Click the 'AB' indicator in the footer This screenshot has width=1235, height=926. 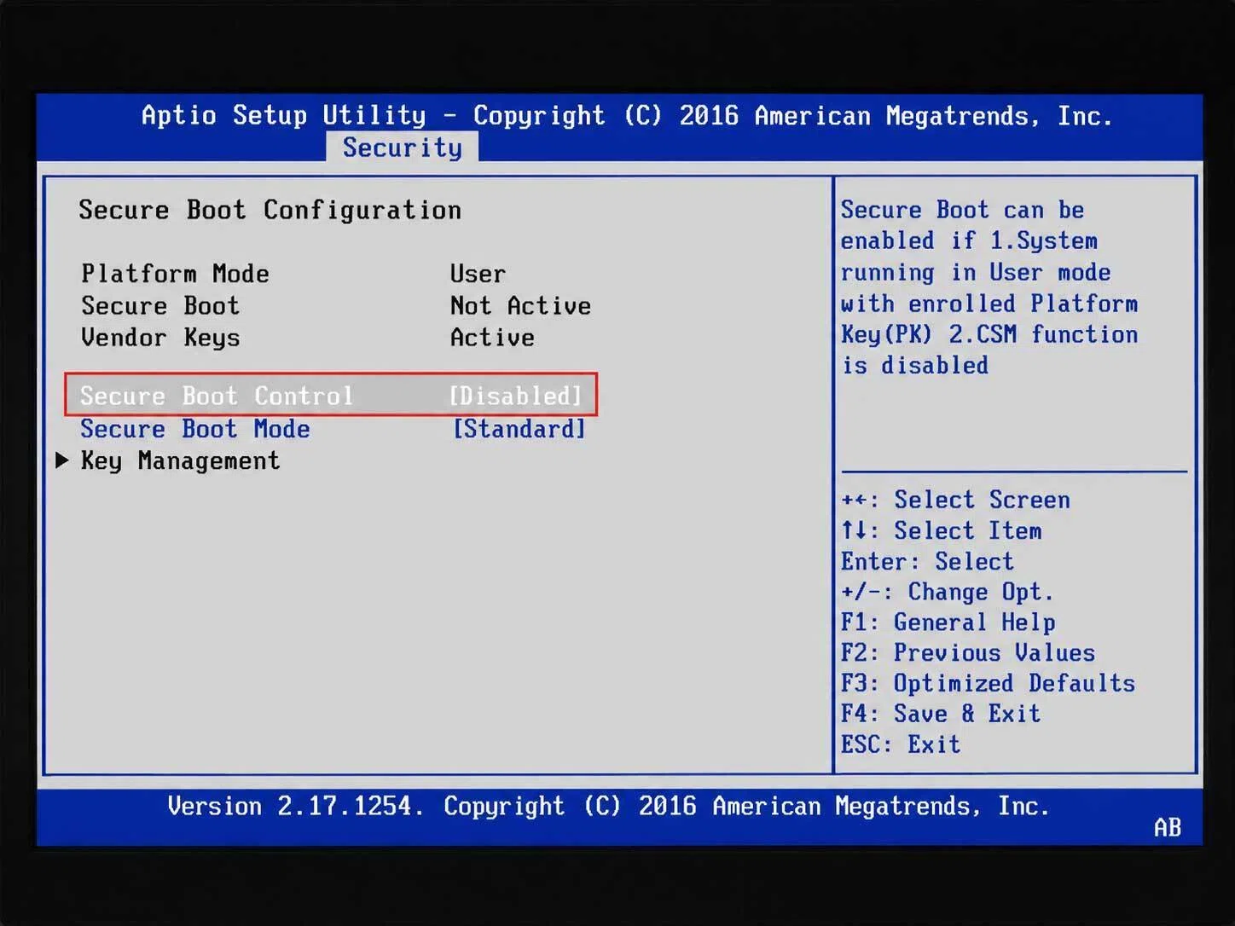1168,827
